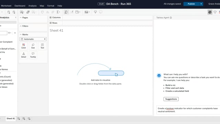Image resolution: width=220 pixels, height=124 pixels.
Task: Click the format paint roller icon
Action: (215, 12)
